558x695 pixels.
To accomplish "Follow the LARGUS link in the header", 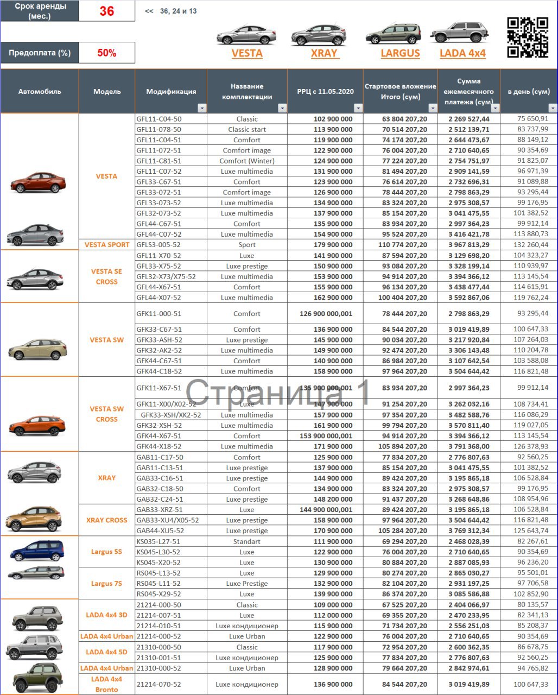I will click(401, 53).
